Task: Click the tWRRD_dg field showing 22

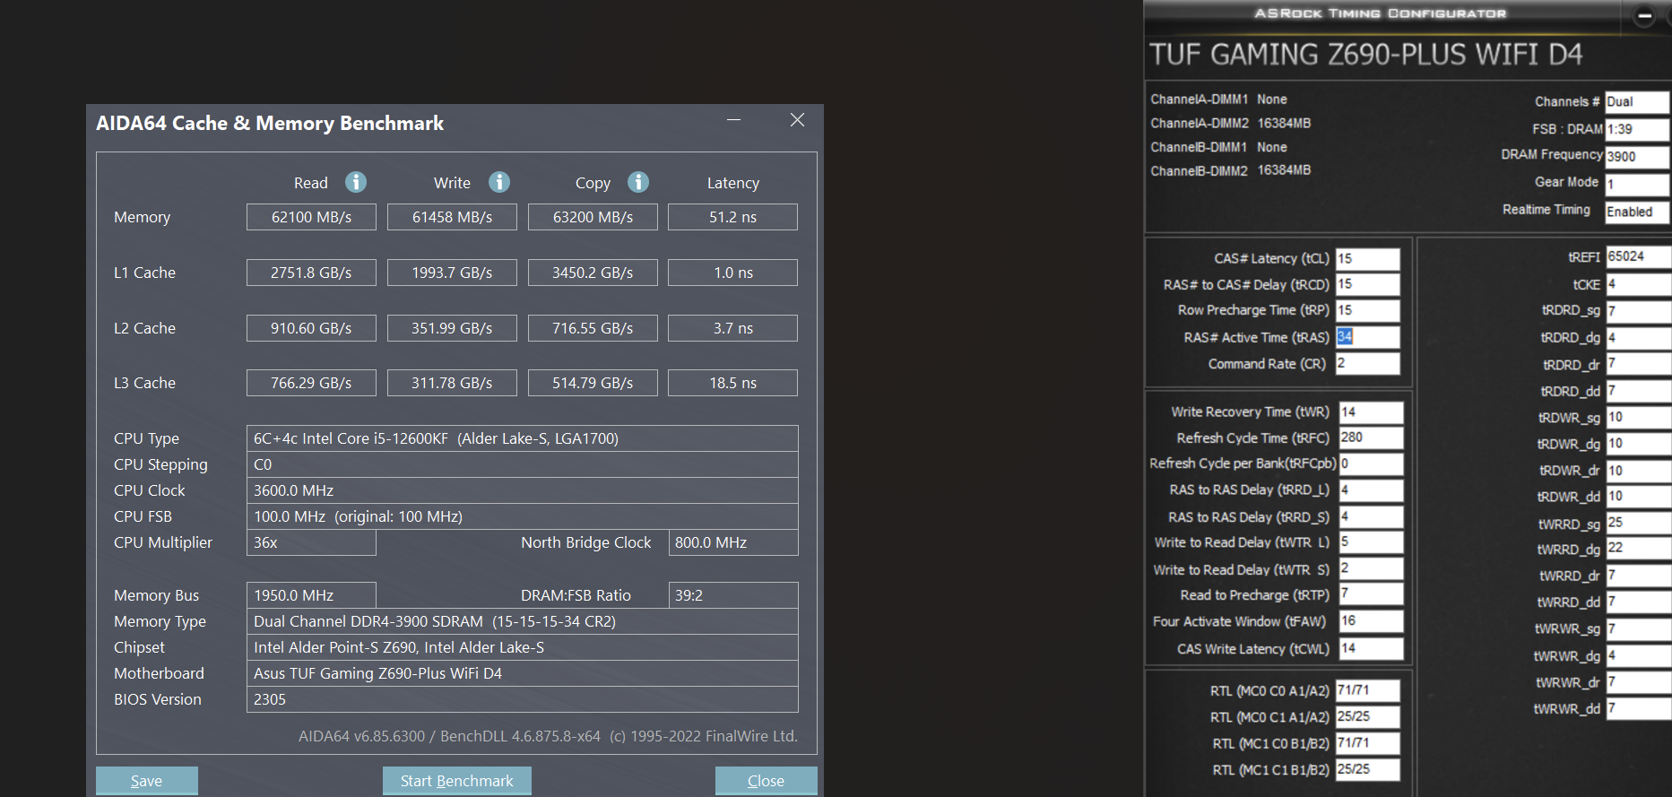Action: [1639, 549]
